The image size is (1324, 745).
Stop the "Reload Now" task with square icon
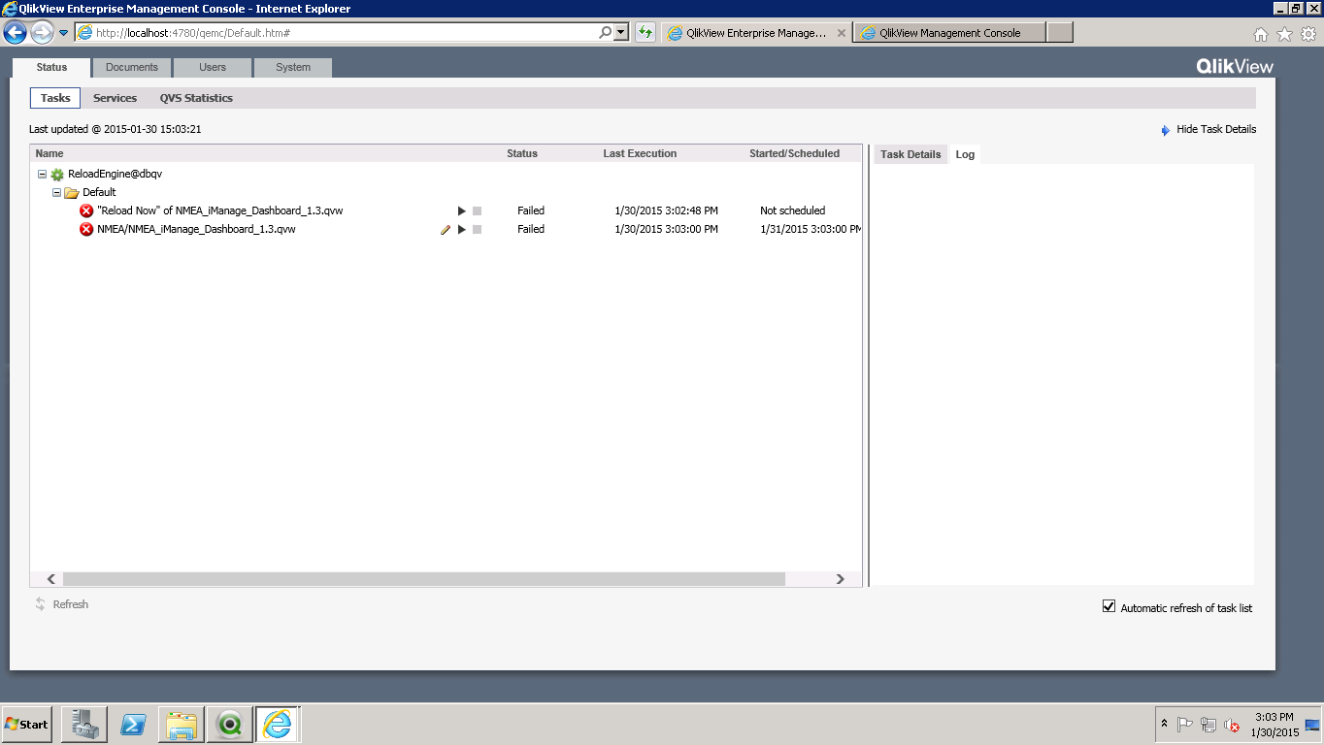pos(477,211)
